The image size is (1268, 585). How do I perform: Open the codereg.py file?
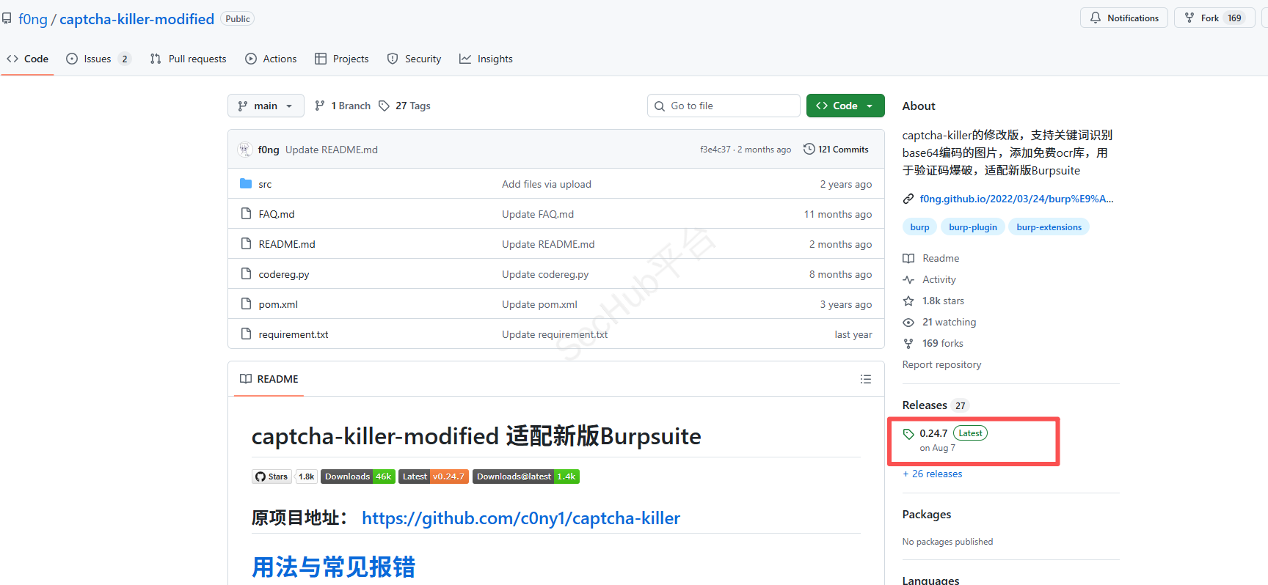(284, 274)
